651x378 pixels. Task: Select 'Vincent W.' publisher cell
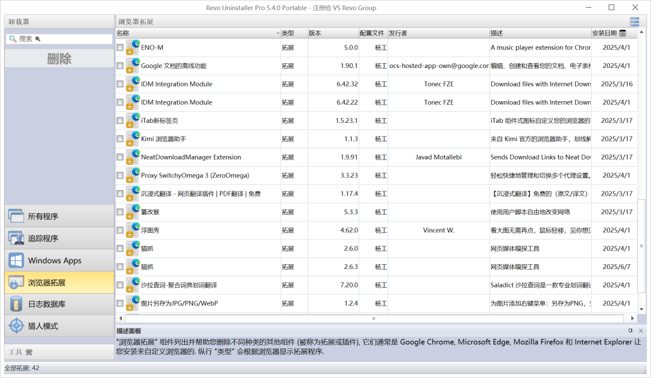coord(438,229)
